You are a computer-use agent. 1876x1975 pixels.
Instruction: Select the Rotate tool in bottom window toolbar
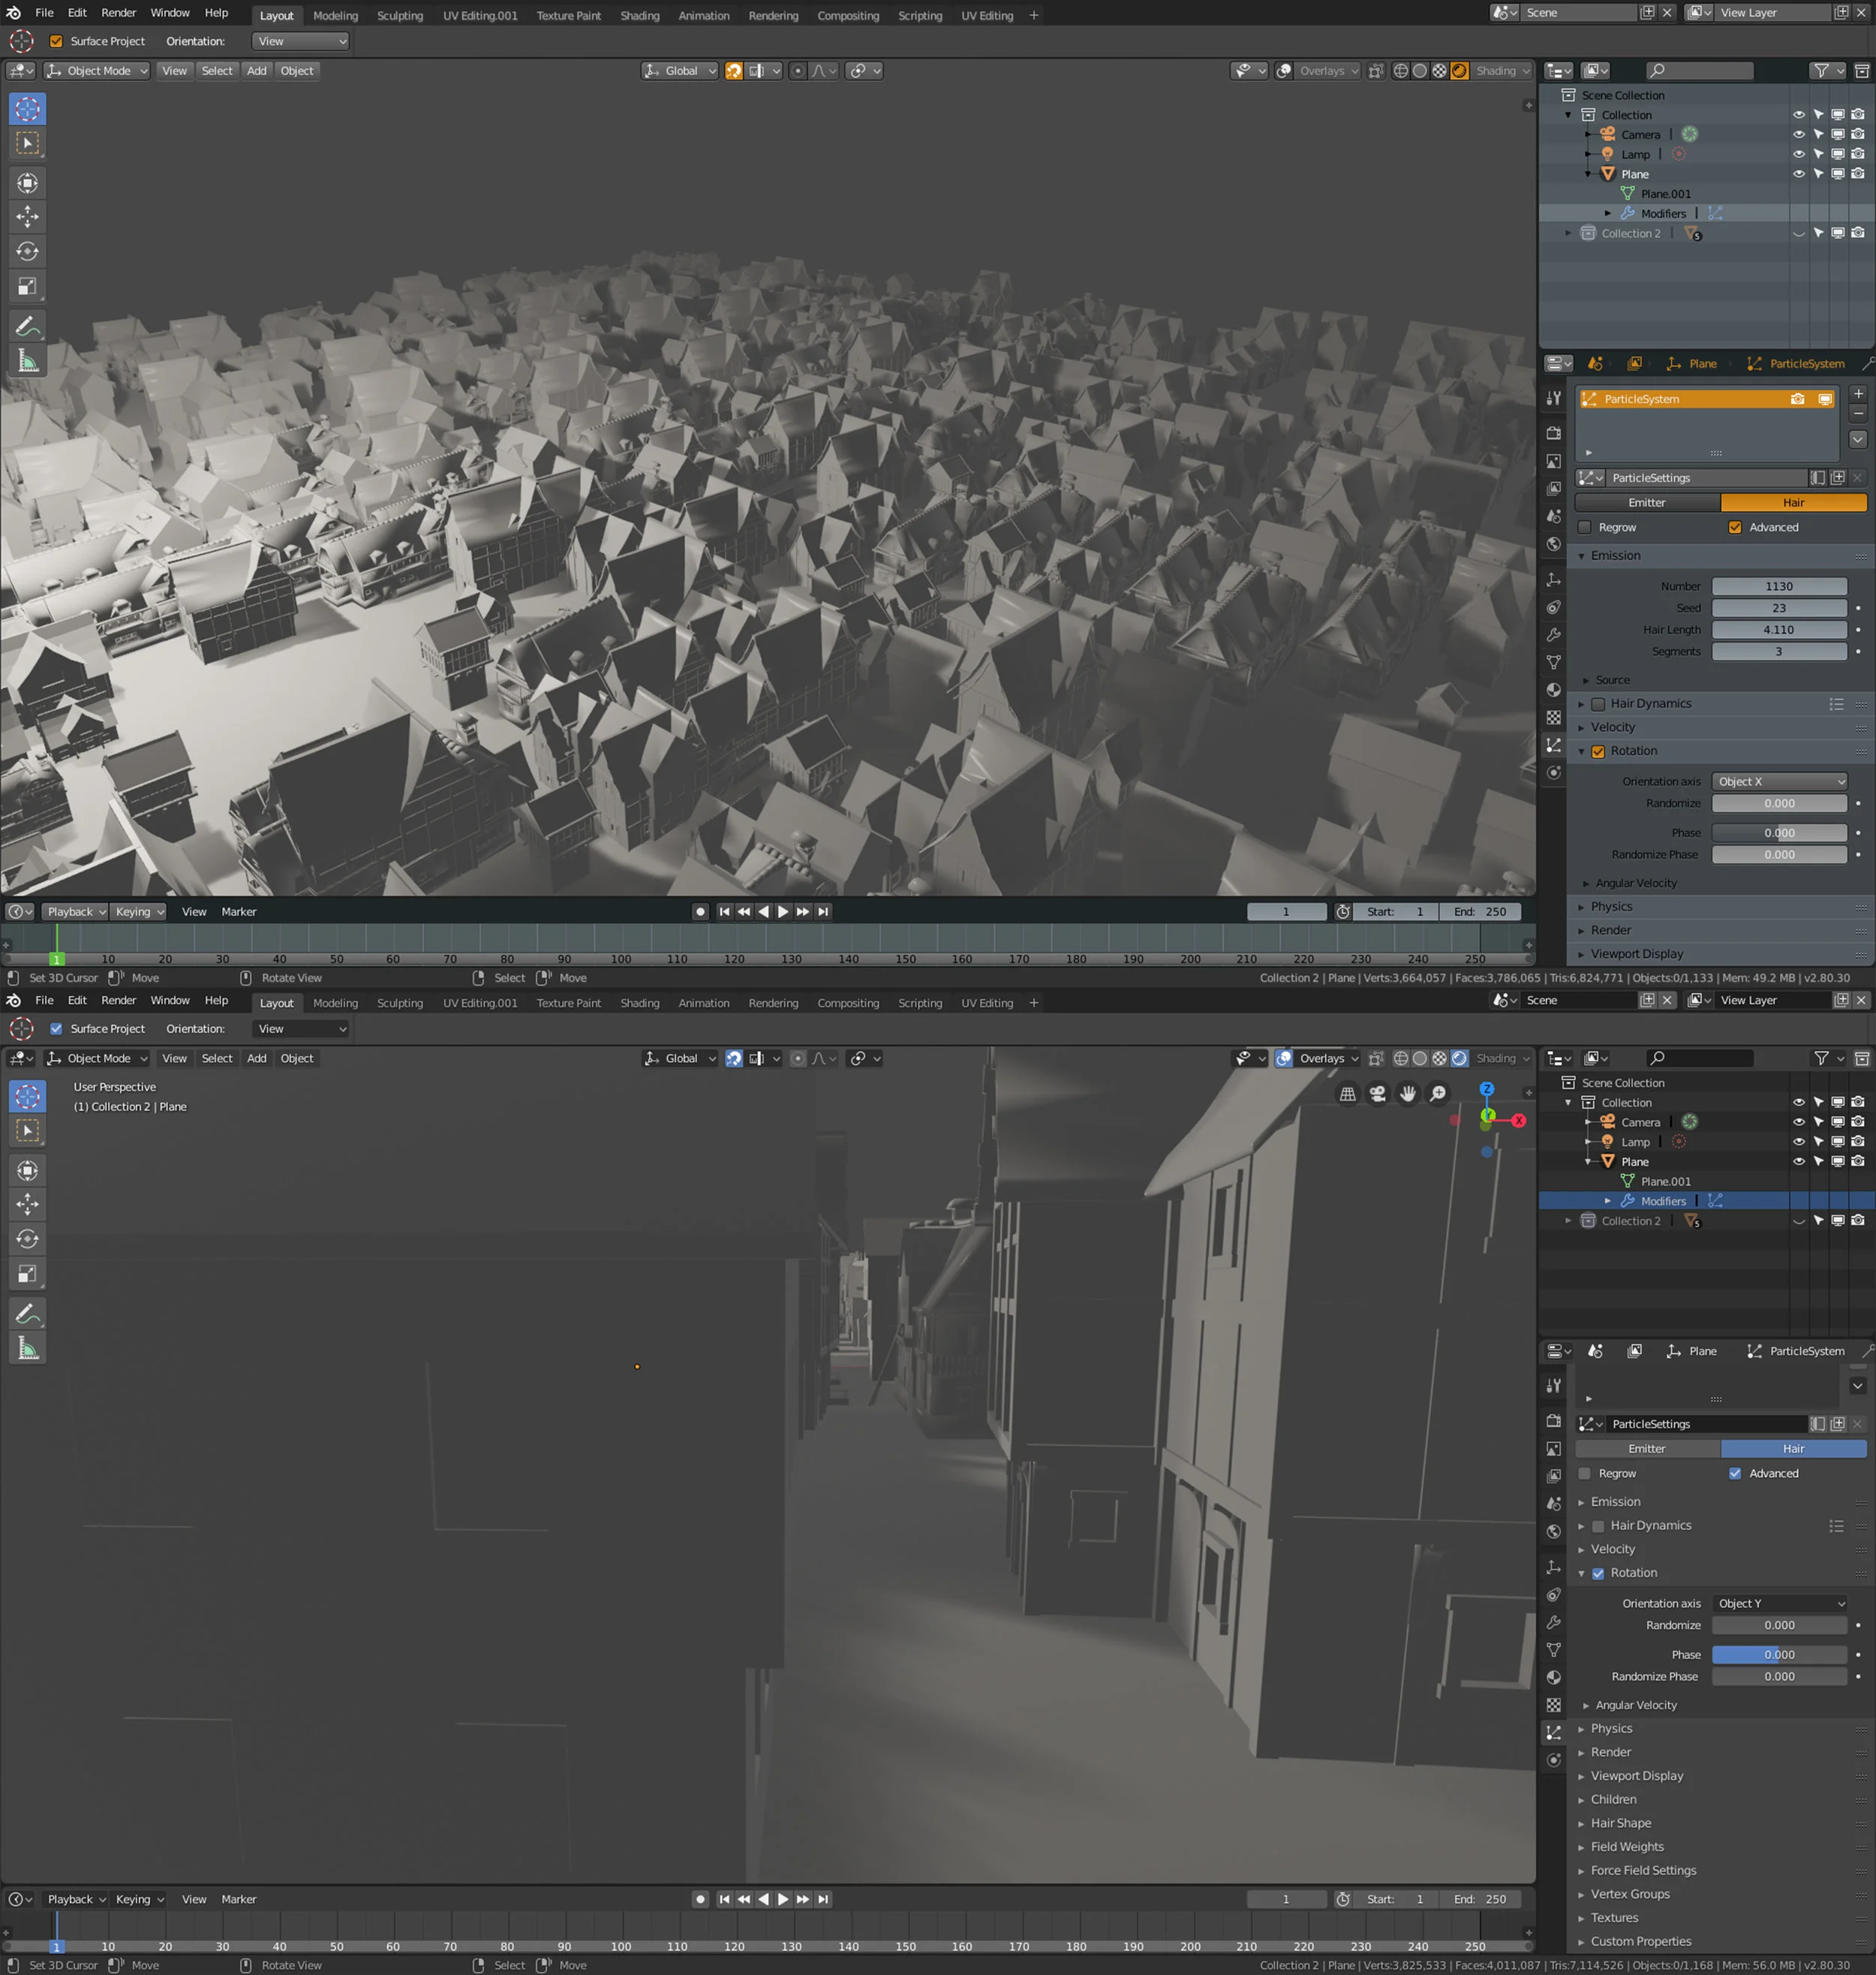click(27, 1239)
